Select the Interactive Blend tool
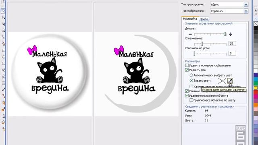258x145 pixels. pos(3,103)
